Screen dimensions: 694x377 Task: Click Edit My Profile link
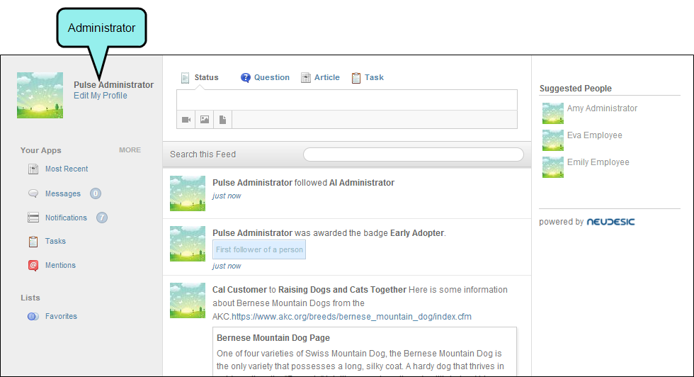[101, 96]
